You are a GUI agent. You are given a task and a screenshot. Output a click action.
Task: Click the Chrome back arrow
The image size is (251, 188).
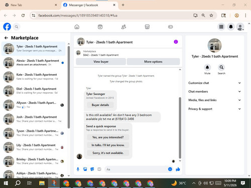click(6, 16)
